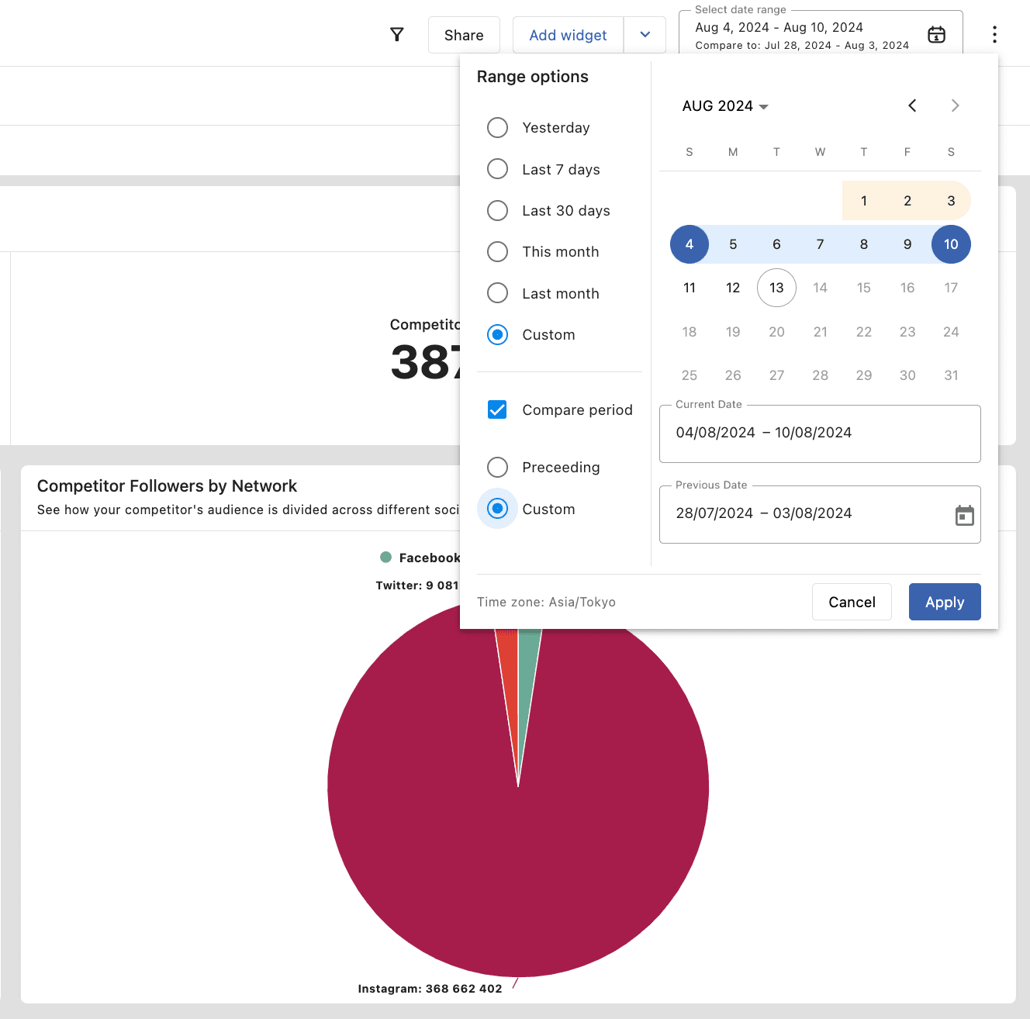Open the AUG 2024 month dropdown
1030x1019 pixels.
[724, 106]
